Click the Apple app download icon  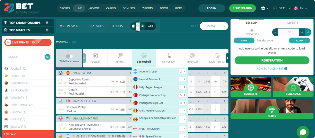click(133, 26)
